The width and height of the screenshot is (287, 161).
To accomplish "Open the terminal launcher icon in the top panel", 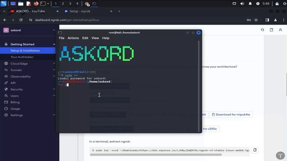I will pos(43,4).
